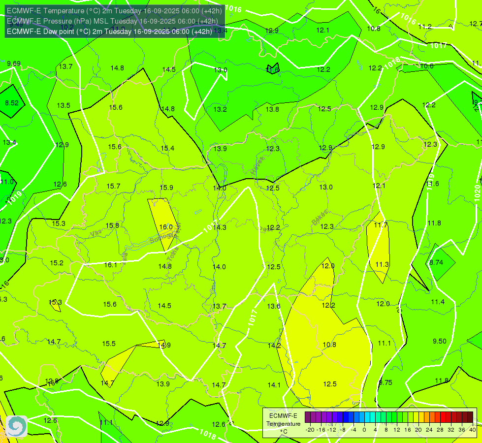Viewport: 482px width, 443px height.
Task: Click the Heves county label
Action: (257, 165)
